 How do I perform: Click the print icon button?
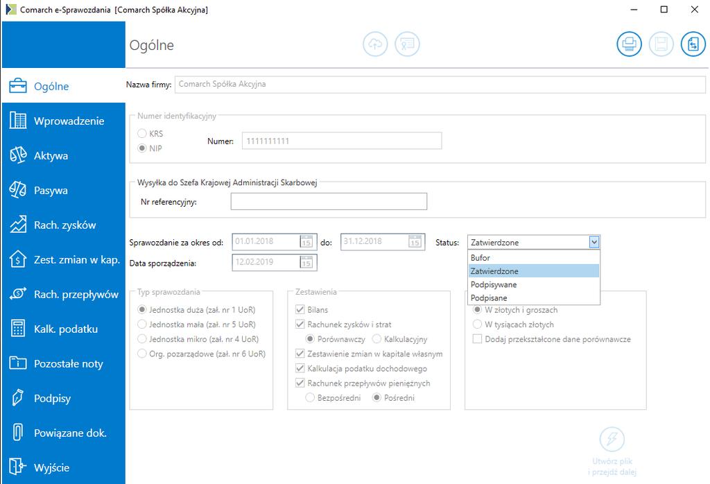[629, 44]
